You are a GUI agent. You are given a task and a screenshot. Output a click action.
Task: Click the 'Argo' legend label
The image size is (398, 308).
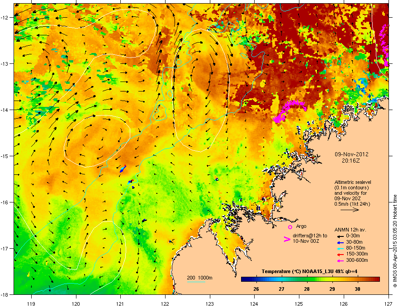(x=301, y=226)
